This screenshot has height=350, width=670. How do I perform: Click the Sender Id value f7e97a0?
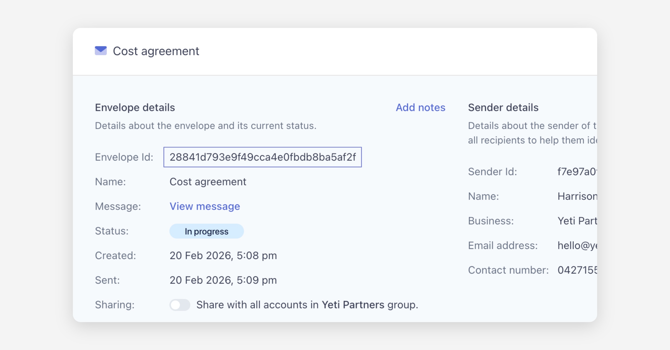coord(577,172)
